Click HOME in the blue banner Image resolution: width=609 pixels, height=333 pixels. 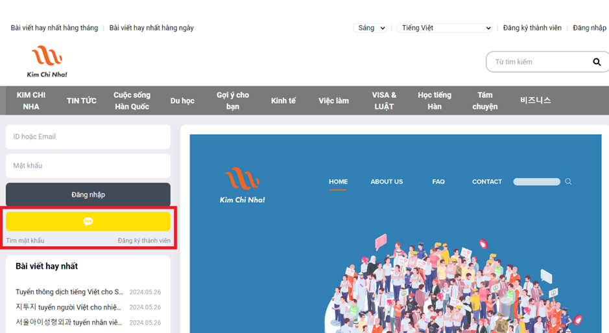point(339,181)
